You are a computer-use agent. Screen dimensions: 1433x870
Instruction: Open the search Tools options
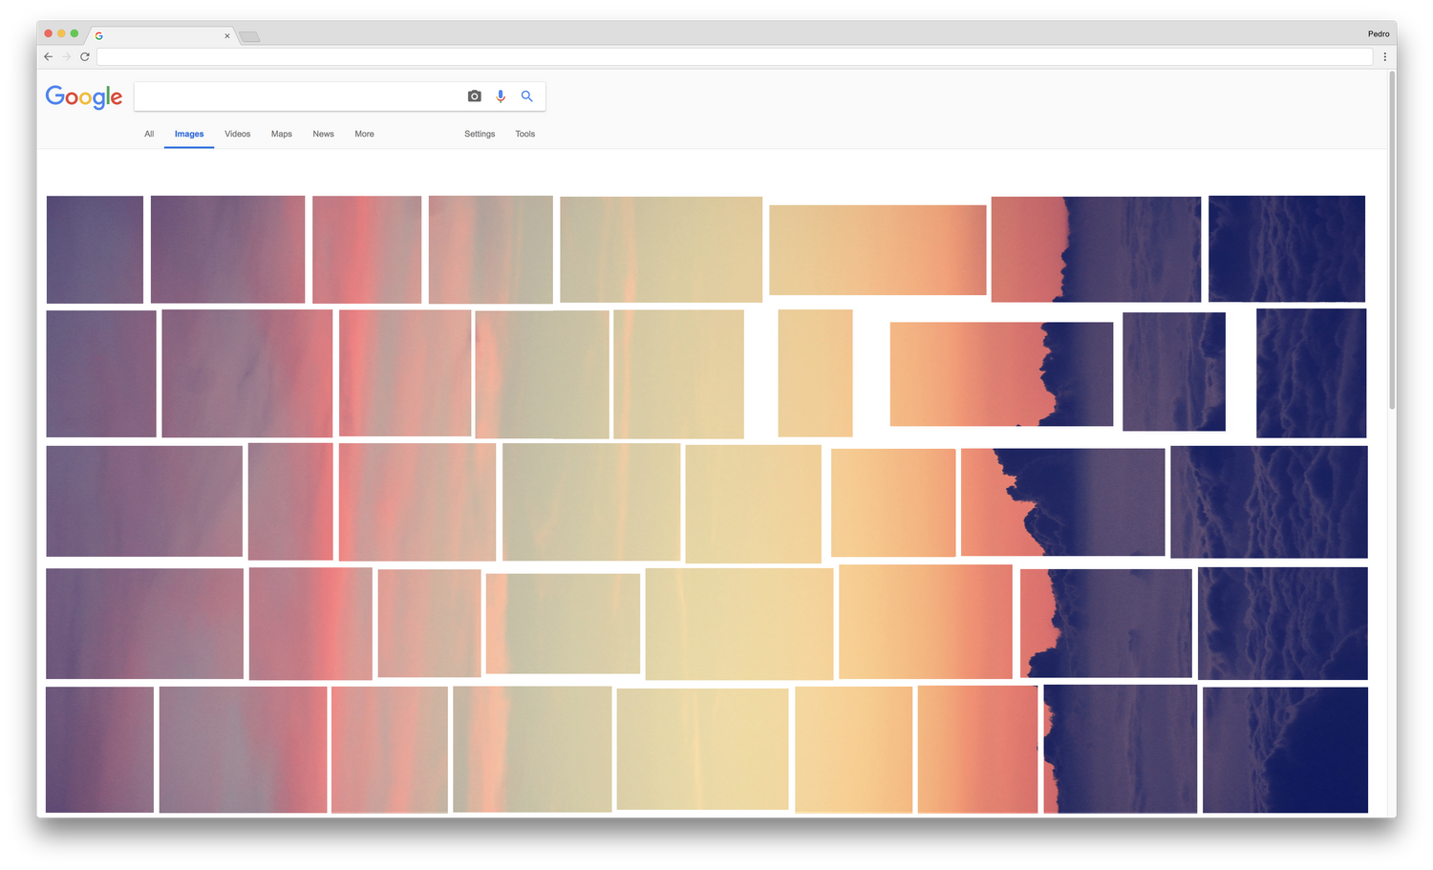(x=524, y=134)
